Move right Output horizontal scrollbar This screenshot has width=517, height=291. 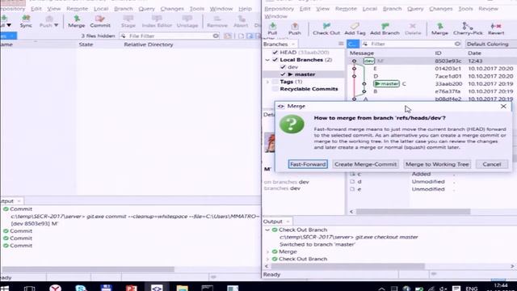(347, 266)
